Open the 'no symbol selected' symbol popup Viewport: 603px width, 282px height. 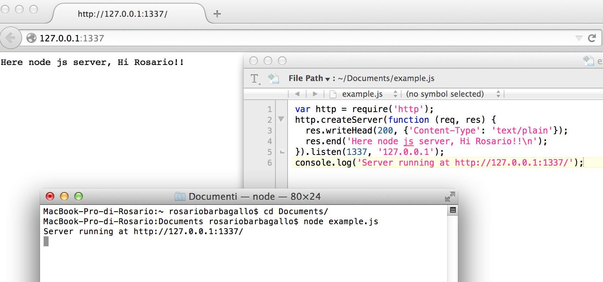[453, 94]
